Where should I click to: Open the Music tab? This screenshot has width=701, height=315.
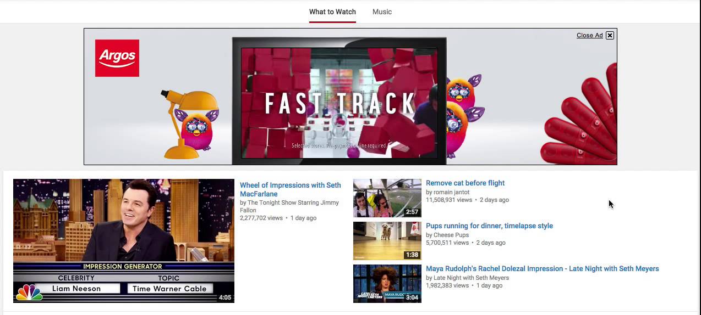point(382,12)
